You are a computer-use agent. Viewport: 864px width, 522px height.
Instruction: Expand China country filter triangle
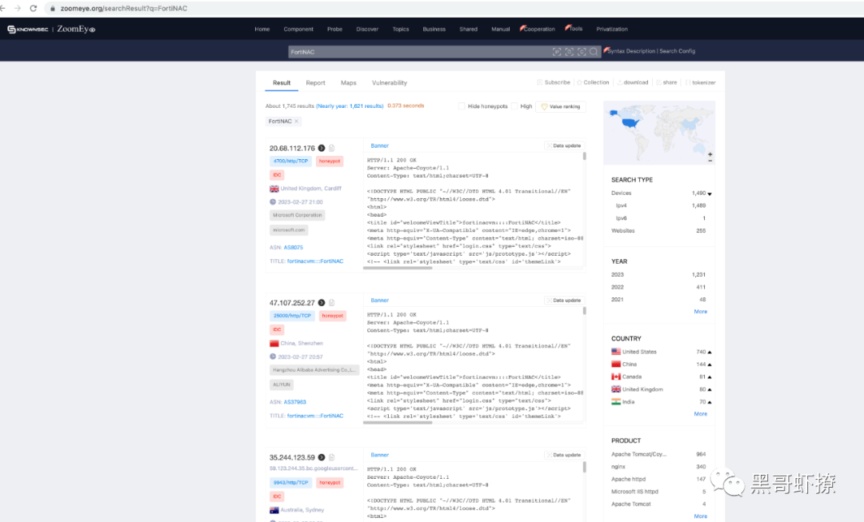pyautogui.click(x=710, y=365)
